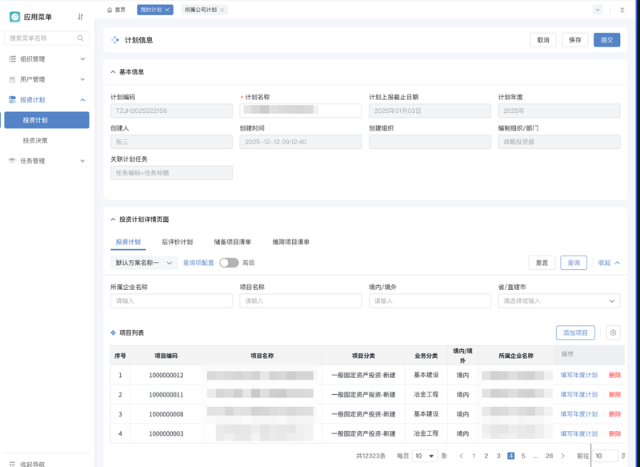Click 收起 to collapse query filters

click(609, 263)
